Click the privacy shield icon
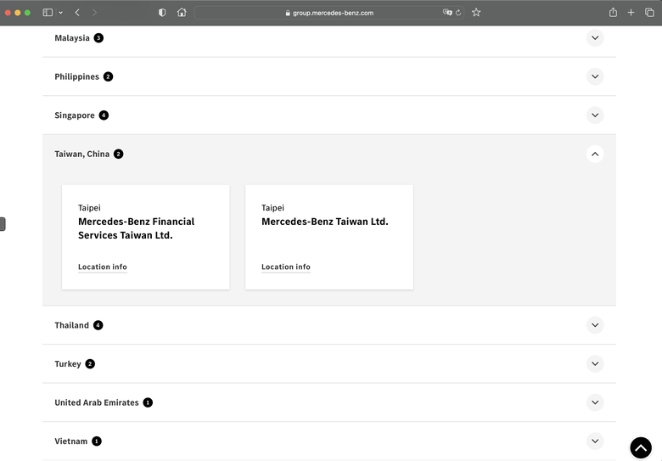The height and width of the screenshot is (461, 662). [162, 13]
